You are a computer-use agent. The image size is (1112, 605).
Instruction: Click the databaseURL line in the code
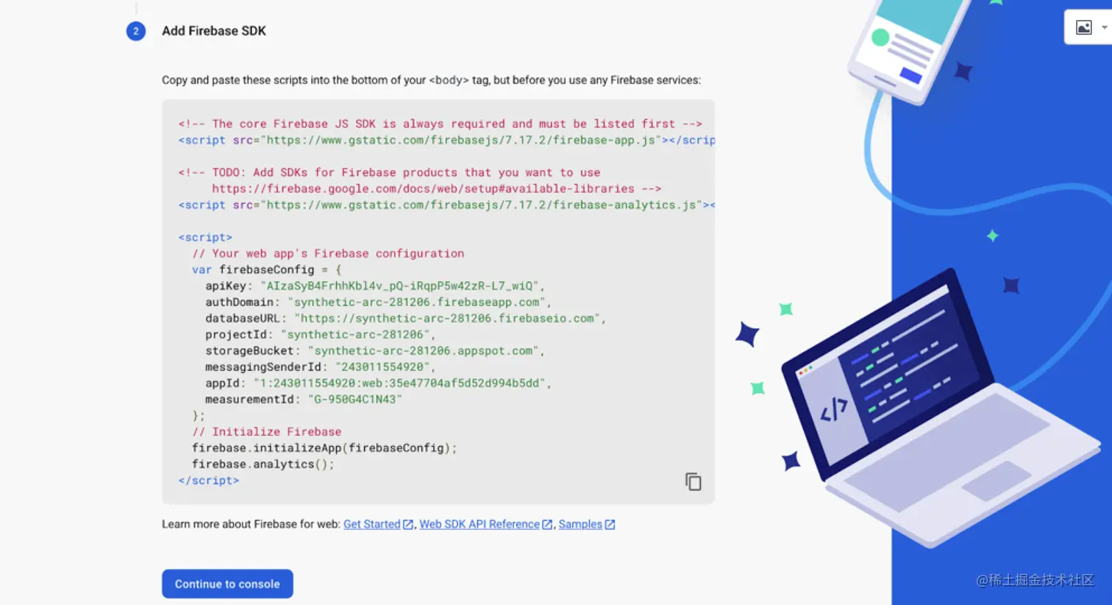pyautogui.click(x=405, y=318)
